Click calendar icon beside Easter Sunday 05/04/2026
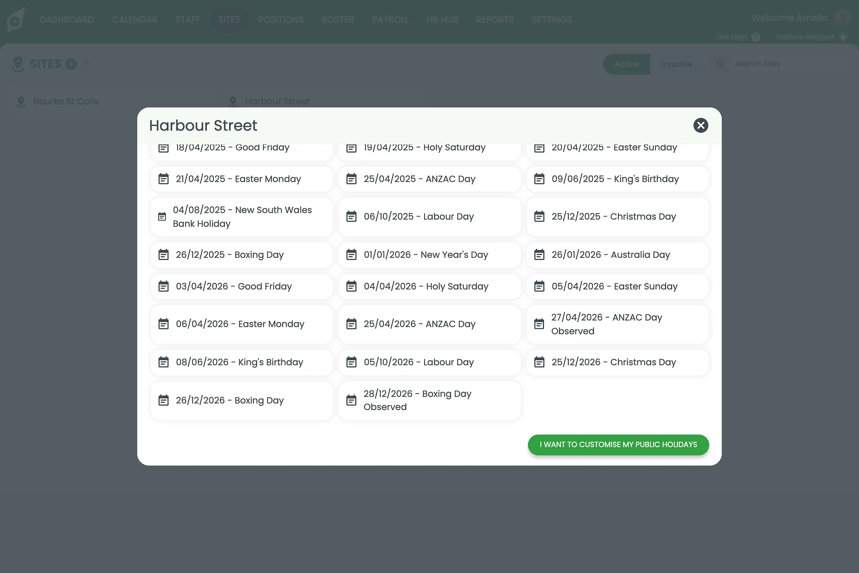 pyautogui.click(x=540, y=286)
